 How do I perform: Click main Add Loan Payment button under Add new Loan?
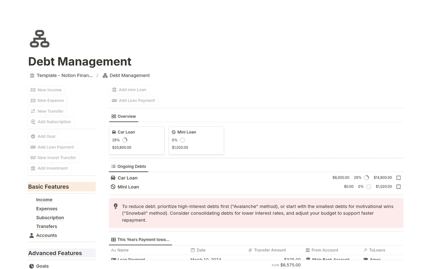pyautogui.click(x=134, y=101)
